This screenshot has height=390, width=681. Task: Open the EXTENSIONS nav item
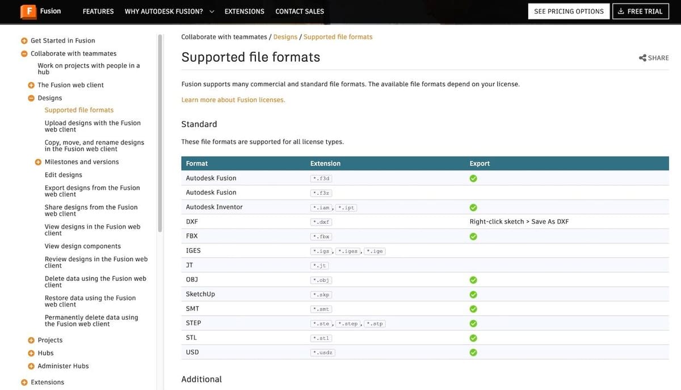(x=245, y=11)
